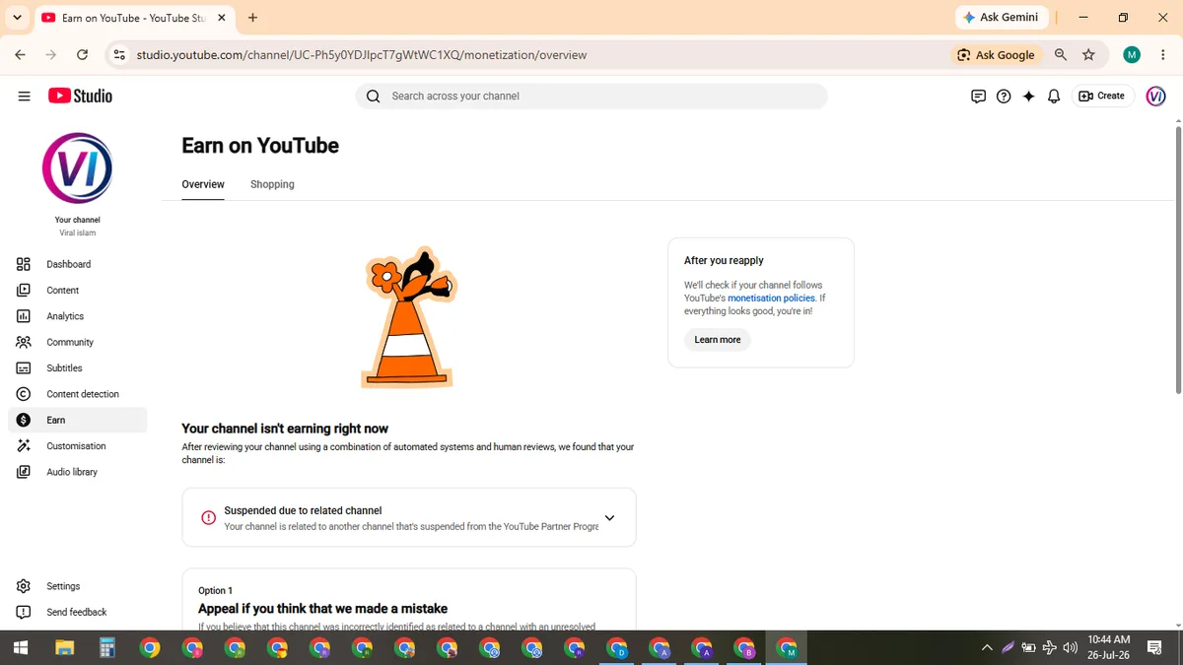Open the account avatar menu in header
This screenshot has width=1183, height=665.
(1155, 96)
